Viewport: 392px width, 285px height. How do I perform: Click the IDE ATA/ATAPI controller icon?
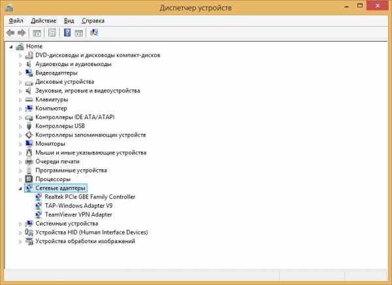point(29,118)
